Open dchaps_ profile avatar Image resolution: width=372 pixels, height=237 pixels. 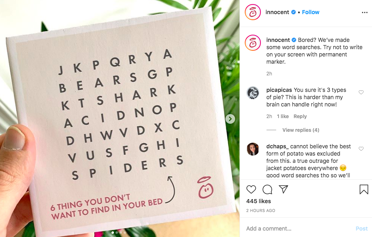tap(253, 149)
